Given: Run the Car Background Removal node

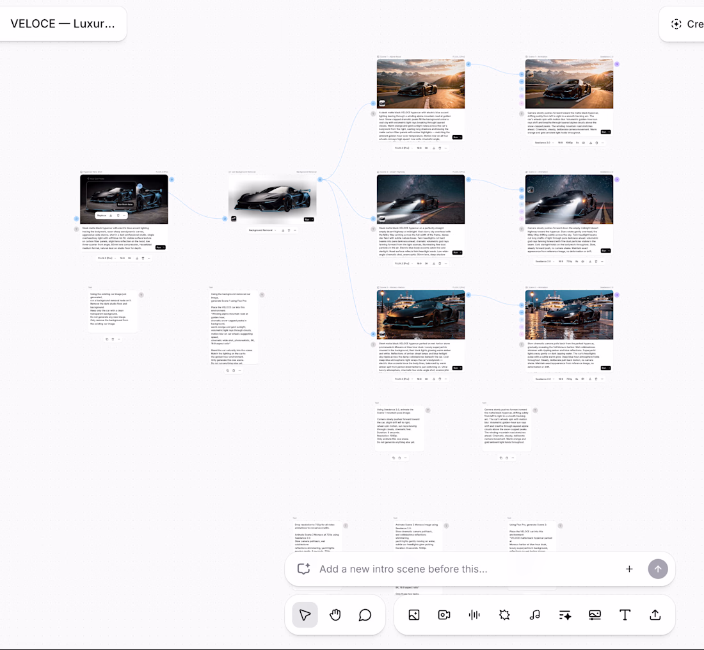Looking at the screenshot, I should click(x=309, y=219).
